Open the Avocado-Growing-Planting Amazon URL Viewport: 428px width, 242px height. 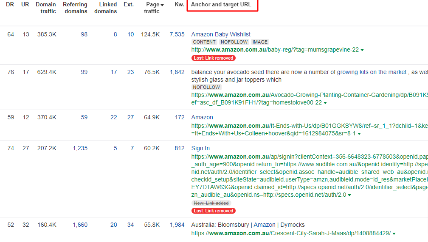pyautogui.click(x=310, y=99)
